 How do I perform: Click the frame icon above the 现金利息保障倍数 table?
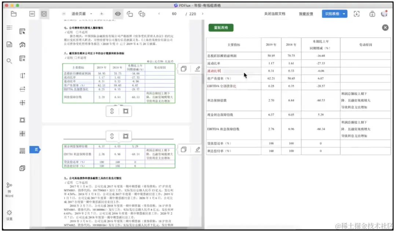coord(125,136)
